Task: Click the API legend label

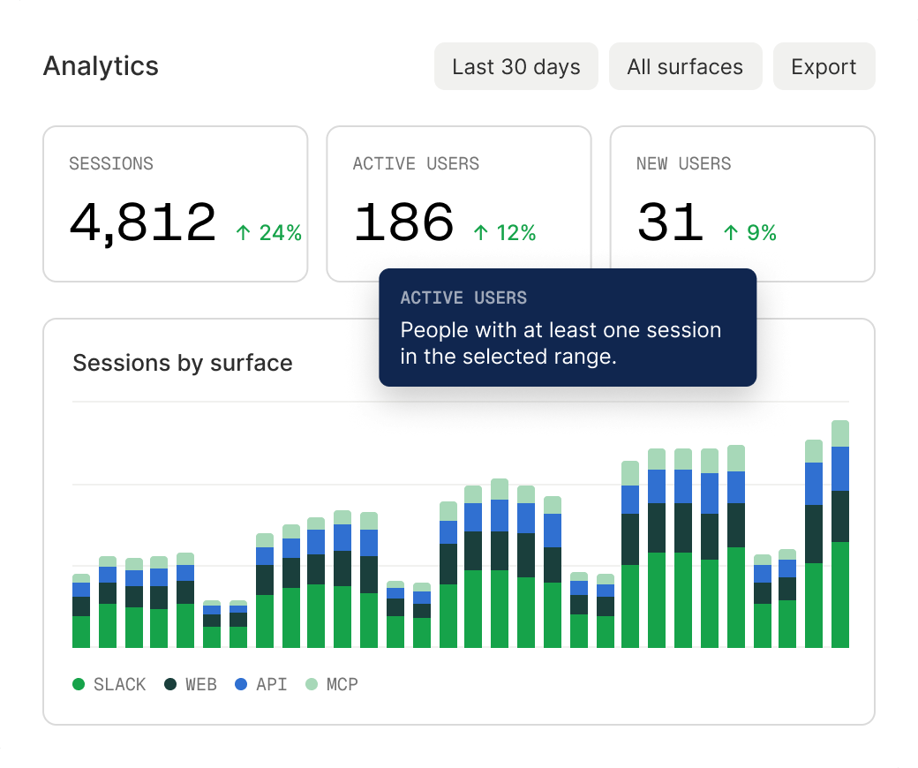Action: point(272,684)
